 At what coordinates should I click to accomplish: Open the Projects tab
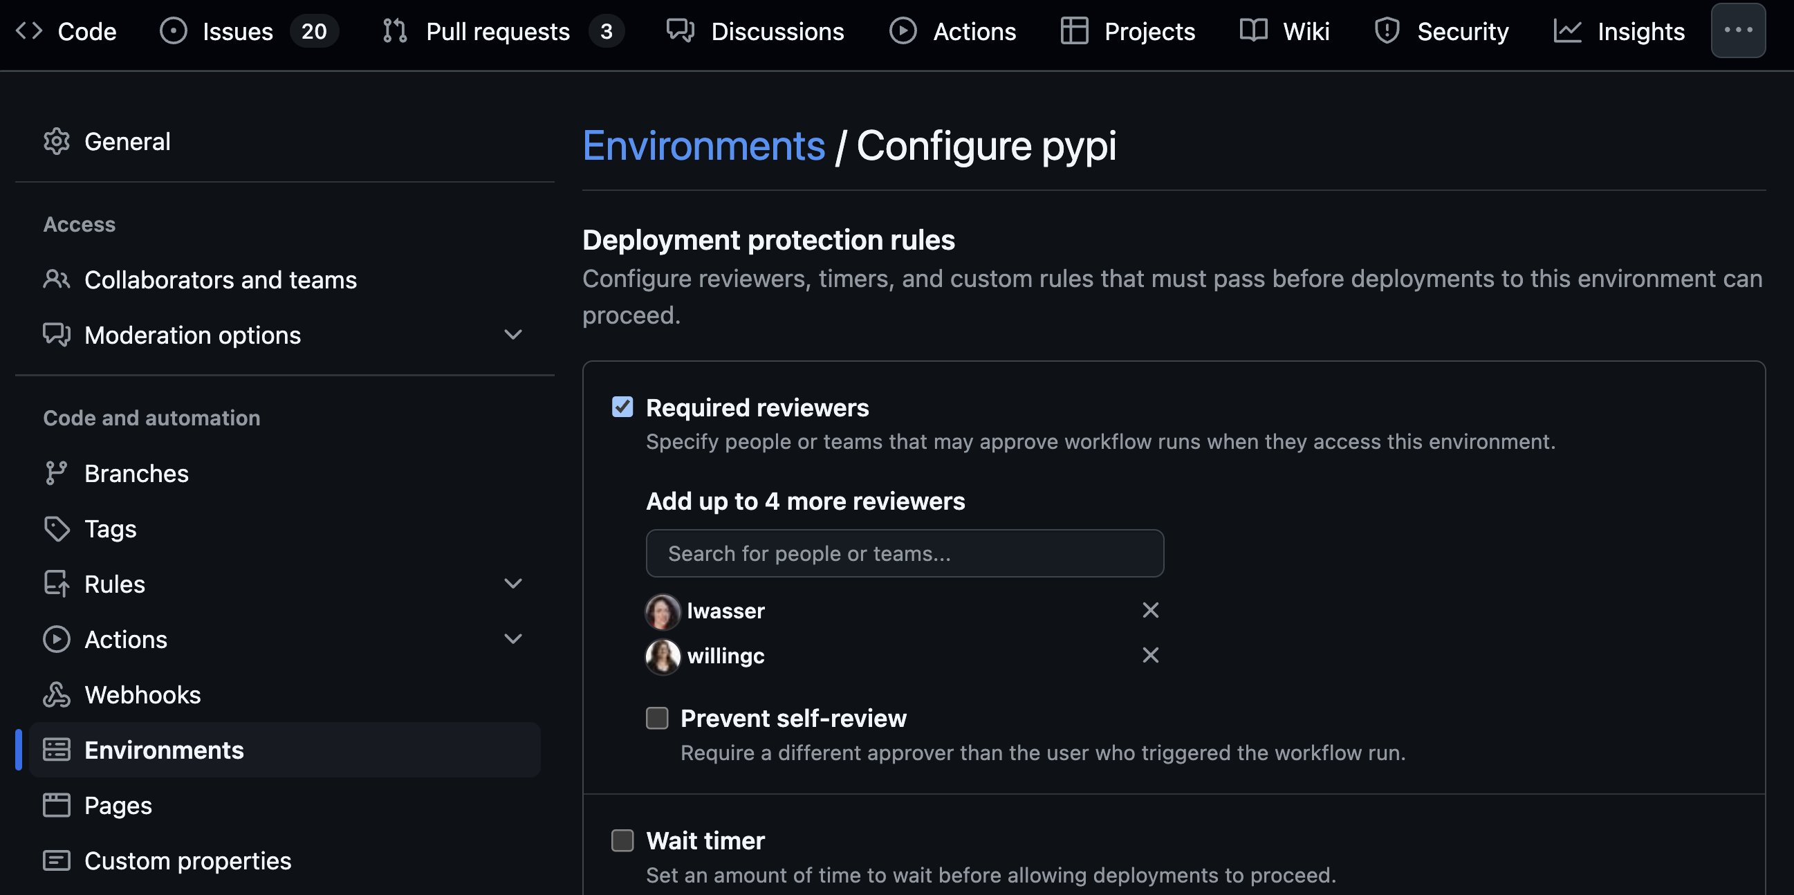[x=1128, y=31]
